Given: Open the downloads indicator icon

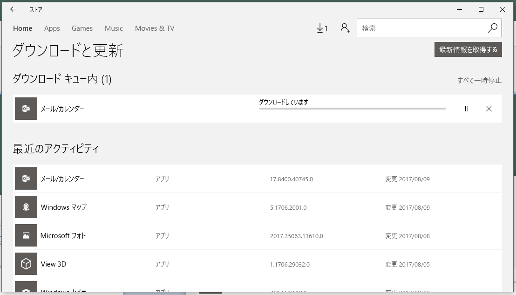Looking at the screenshot, I should [322, 28].
